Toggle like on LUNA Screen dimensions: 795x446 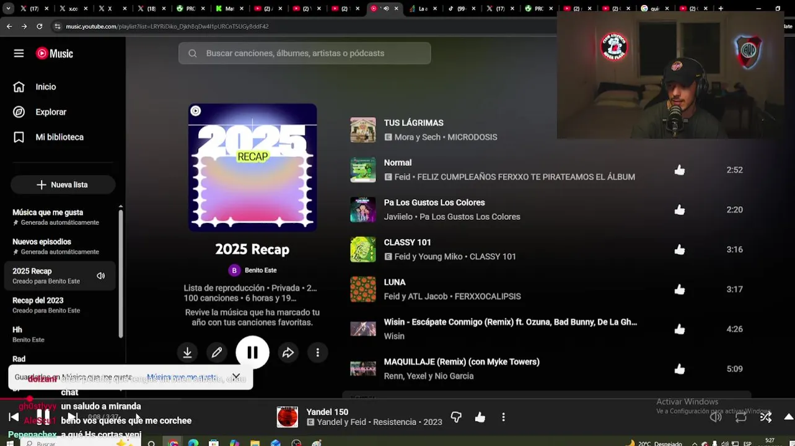point(680,289)
